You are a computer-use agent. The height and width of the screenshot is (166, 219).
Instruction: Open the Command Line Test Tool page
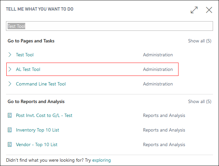click(41, 84)
